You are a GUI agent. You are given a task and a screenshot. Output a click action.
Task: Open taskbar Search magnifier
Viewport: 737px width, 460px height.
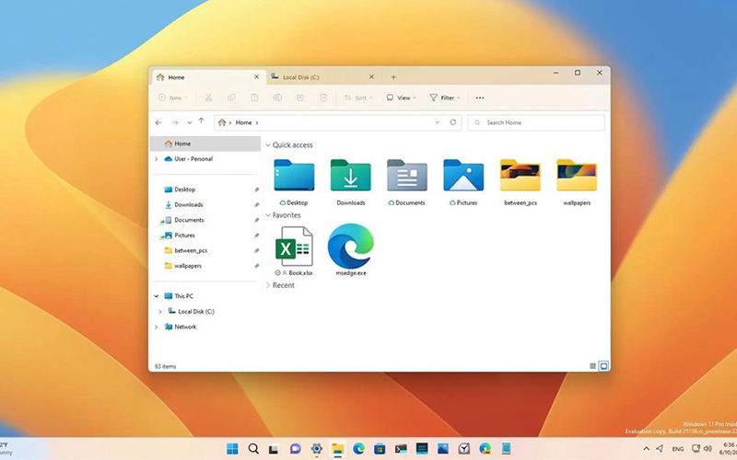(x=253, y=449)
